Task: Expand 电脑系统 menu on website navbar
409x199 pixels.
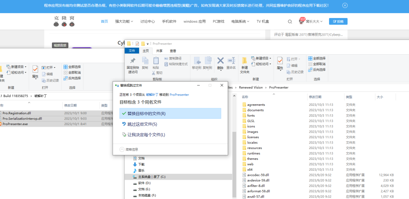Action: point(240,22)
